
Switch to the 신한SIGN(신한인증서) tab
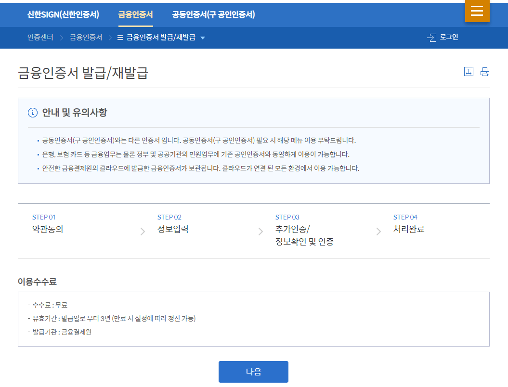point(63,15)
